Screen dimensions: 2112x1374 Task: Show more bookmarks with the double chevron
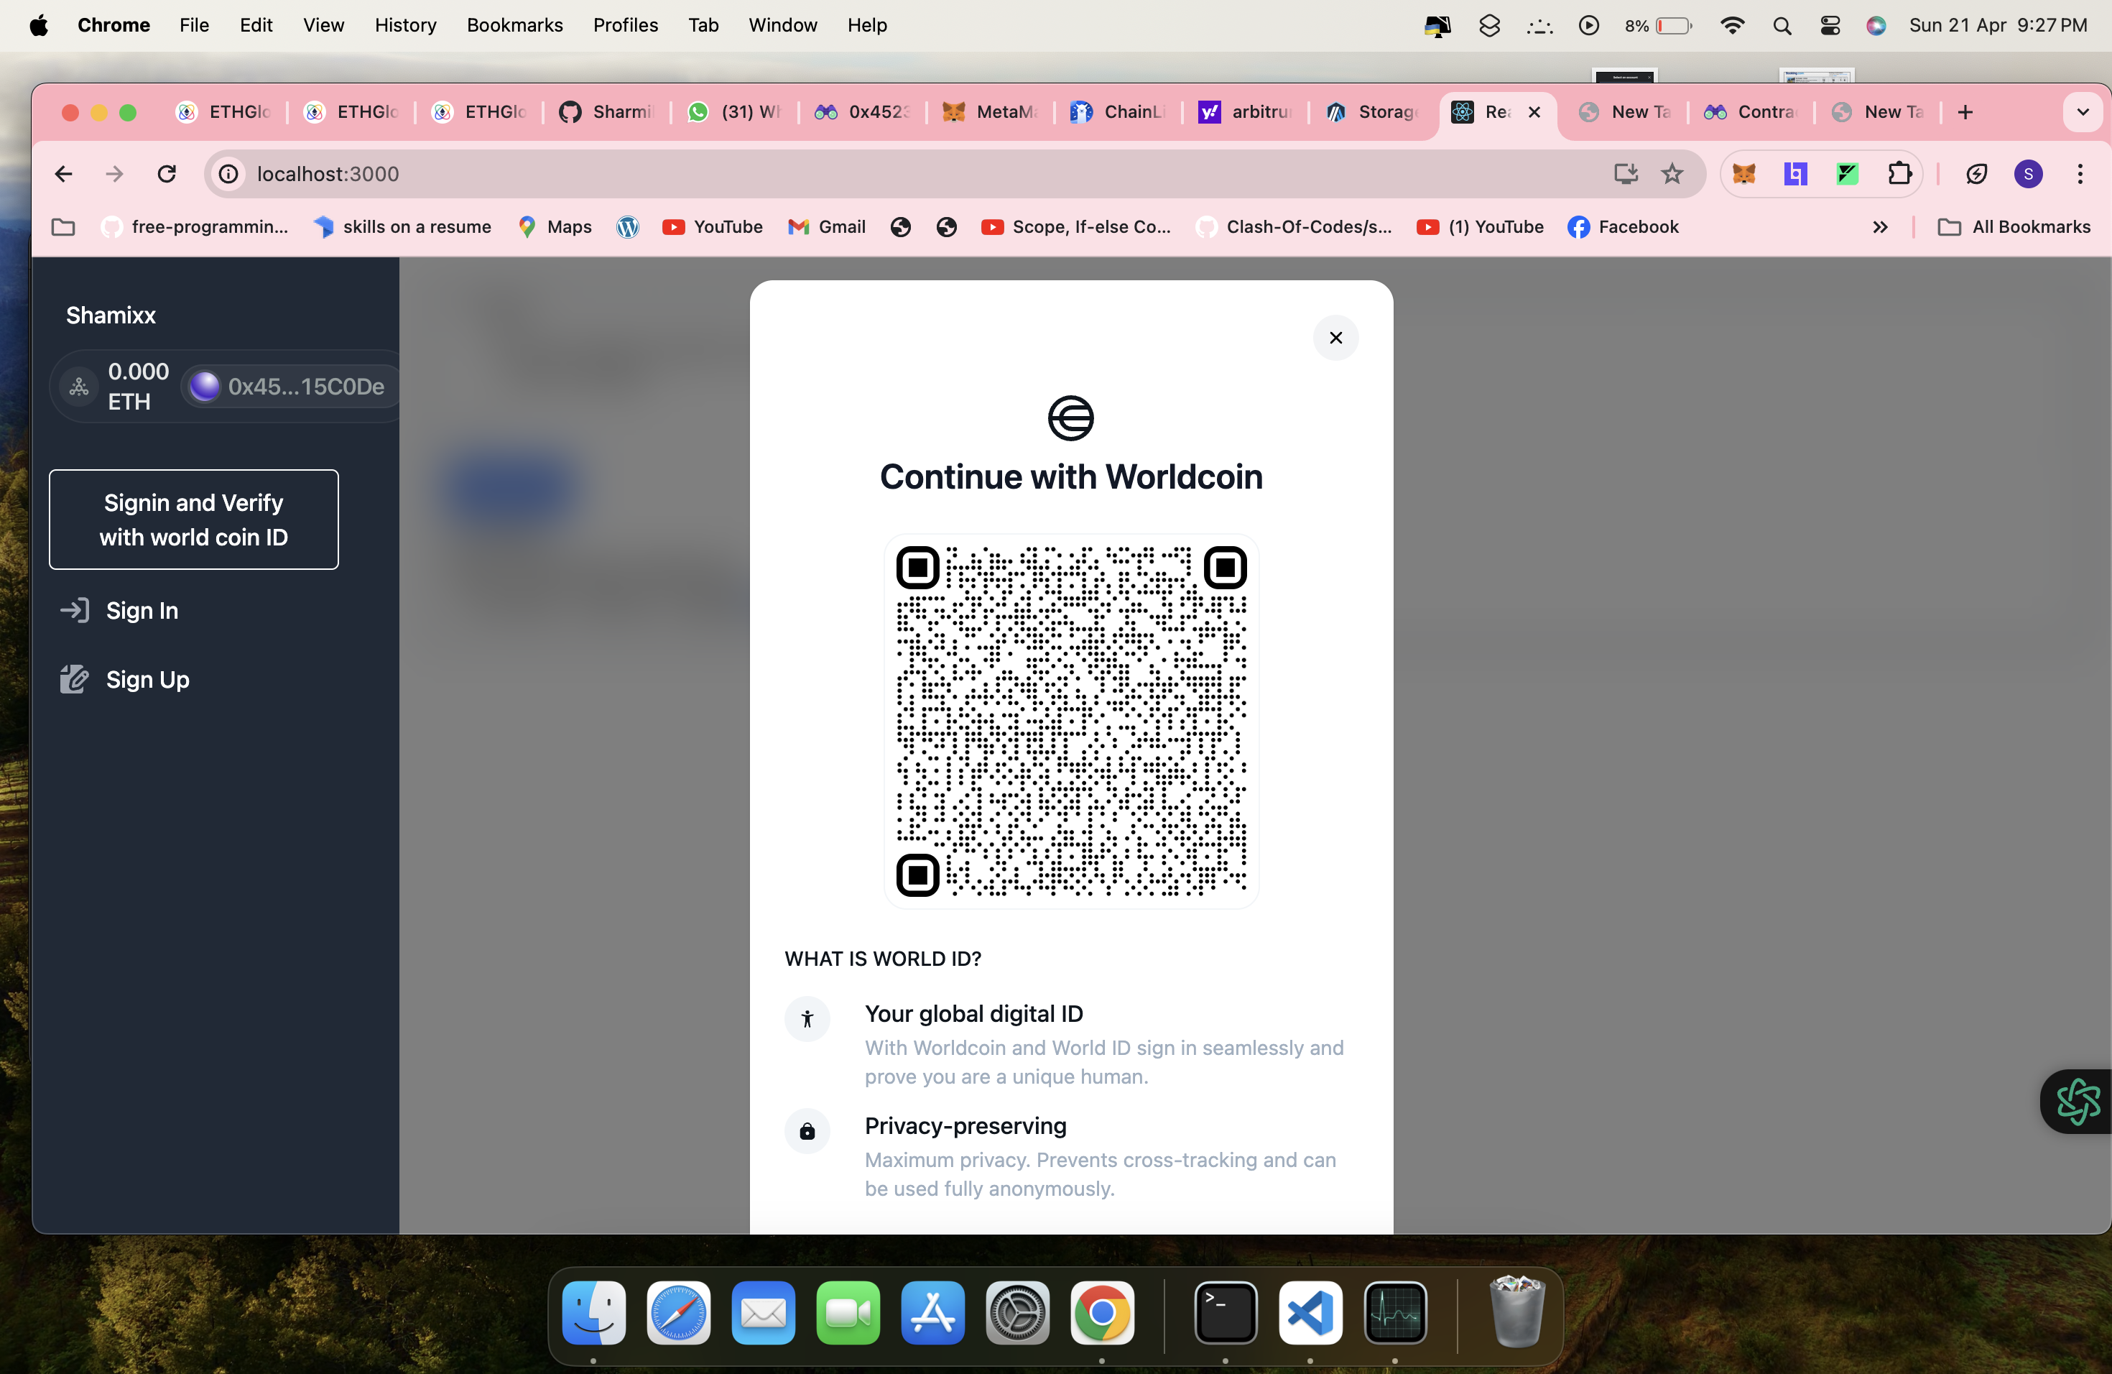click(1881, 227)
